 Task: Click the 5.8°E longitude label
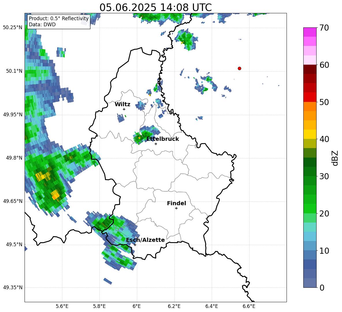click(99, 306)
